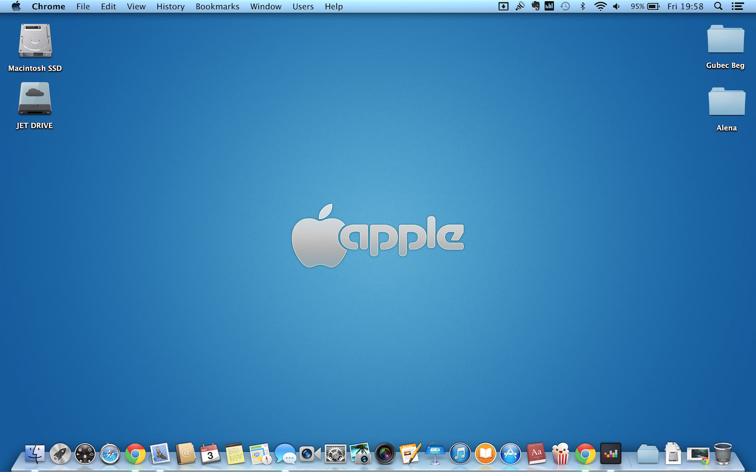This screenshot has width=756, height=472.
Task: Open Messages speech bubble icon
Action: point(285,454)
